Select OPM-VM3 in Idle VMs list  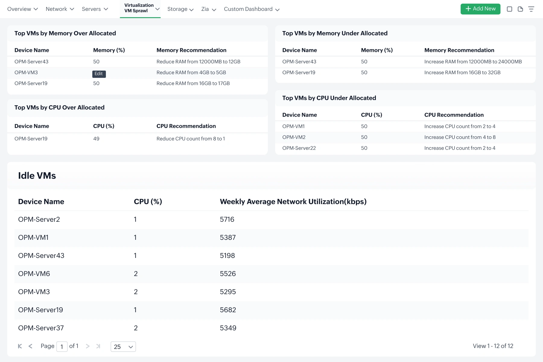(34, 292)
